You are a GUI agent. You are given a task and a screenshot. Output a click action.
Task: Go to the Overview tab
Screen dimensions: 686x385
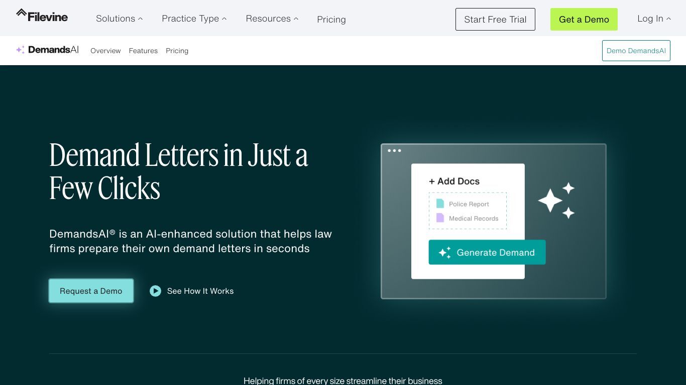click(x=105, y=51)
